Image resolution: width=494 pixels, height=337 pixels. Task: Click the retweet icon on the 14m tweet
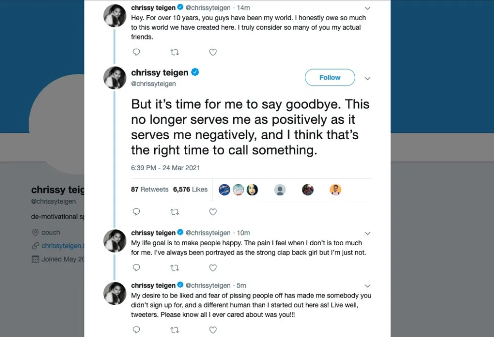(174, 52)
